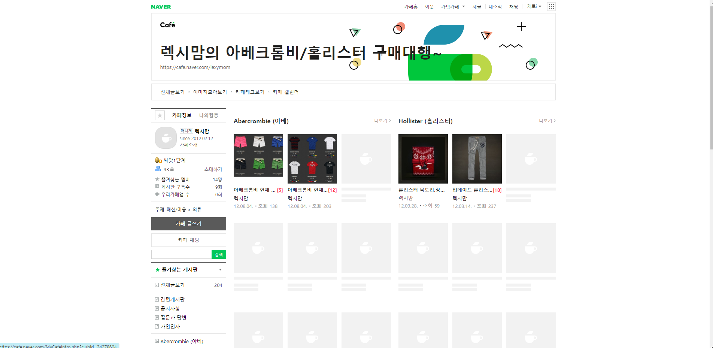Click the 질문과 답변 board icon
Viewport: 713px width, 348px height.
click(x=157, y=318)
